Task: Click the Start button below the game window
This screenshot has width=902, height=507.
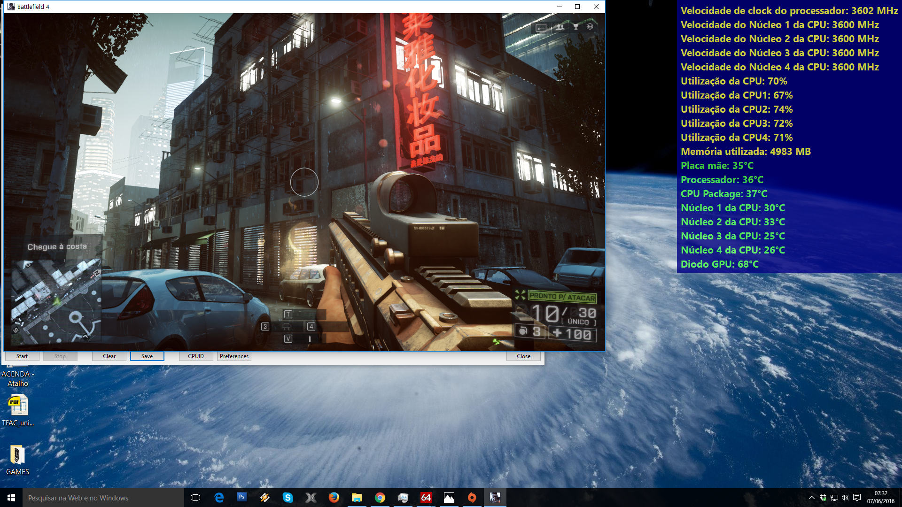Action: tap(22, 356)
